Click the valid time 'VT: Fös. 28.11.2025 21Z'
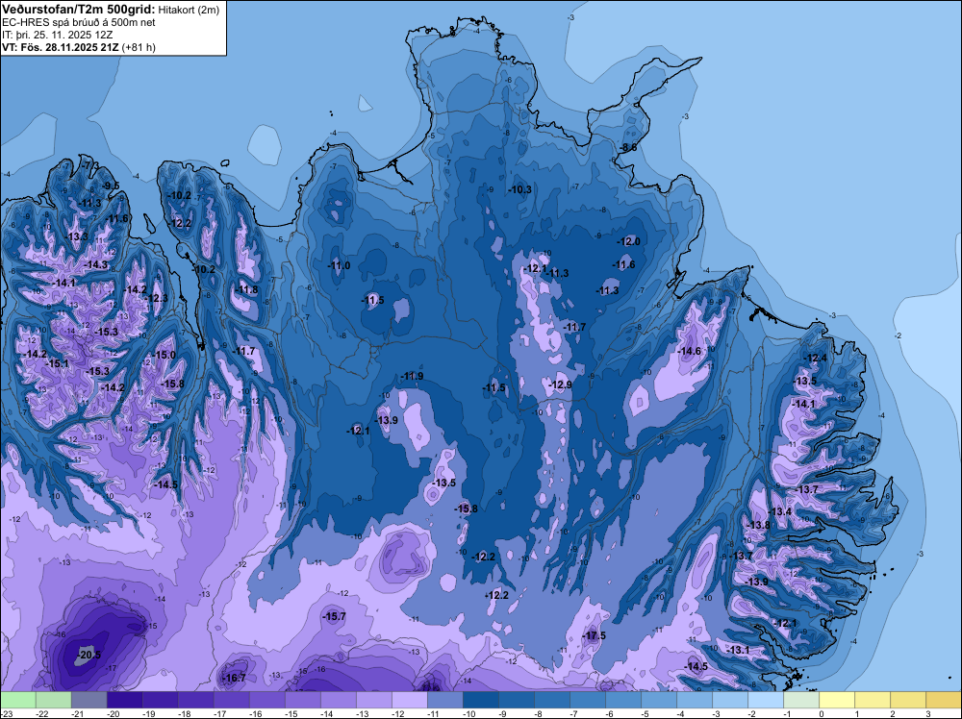This screenshot has width=962, height=719. (61, 47)
